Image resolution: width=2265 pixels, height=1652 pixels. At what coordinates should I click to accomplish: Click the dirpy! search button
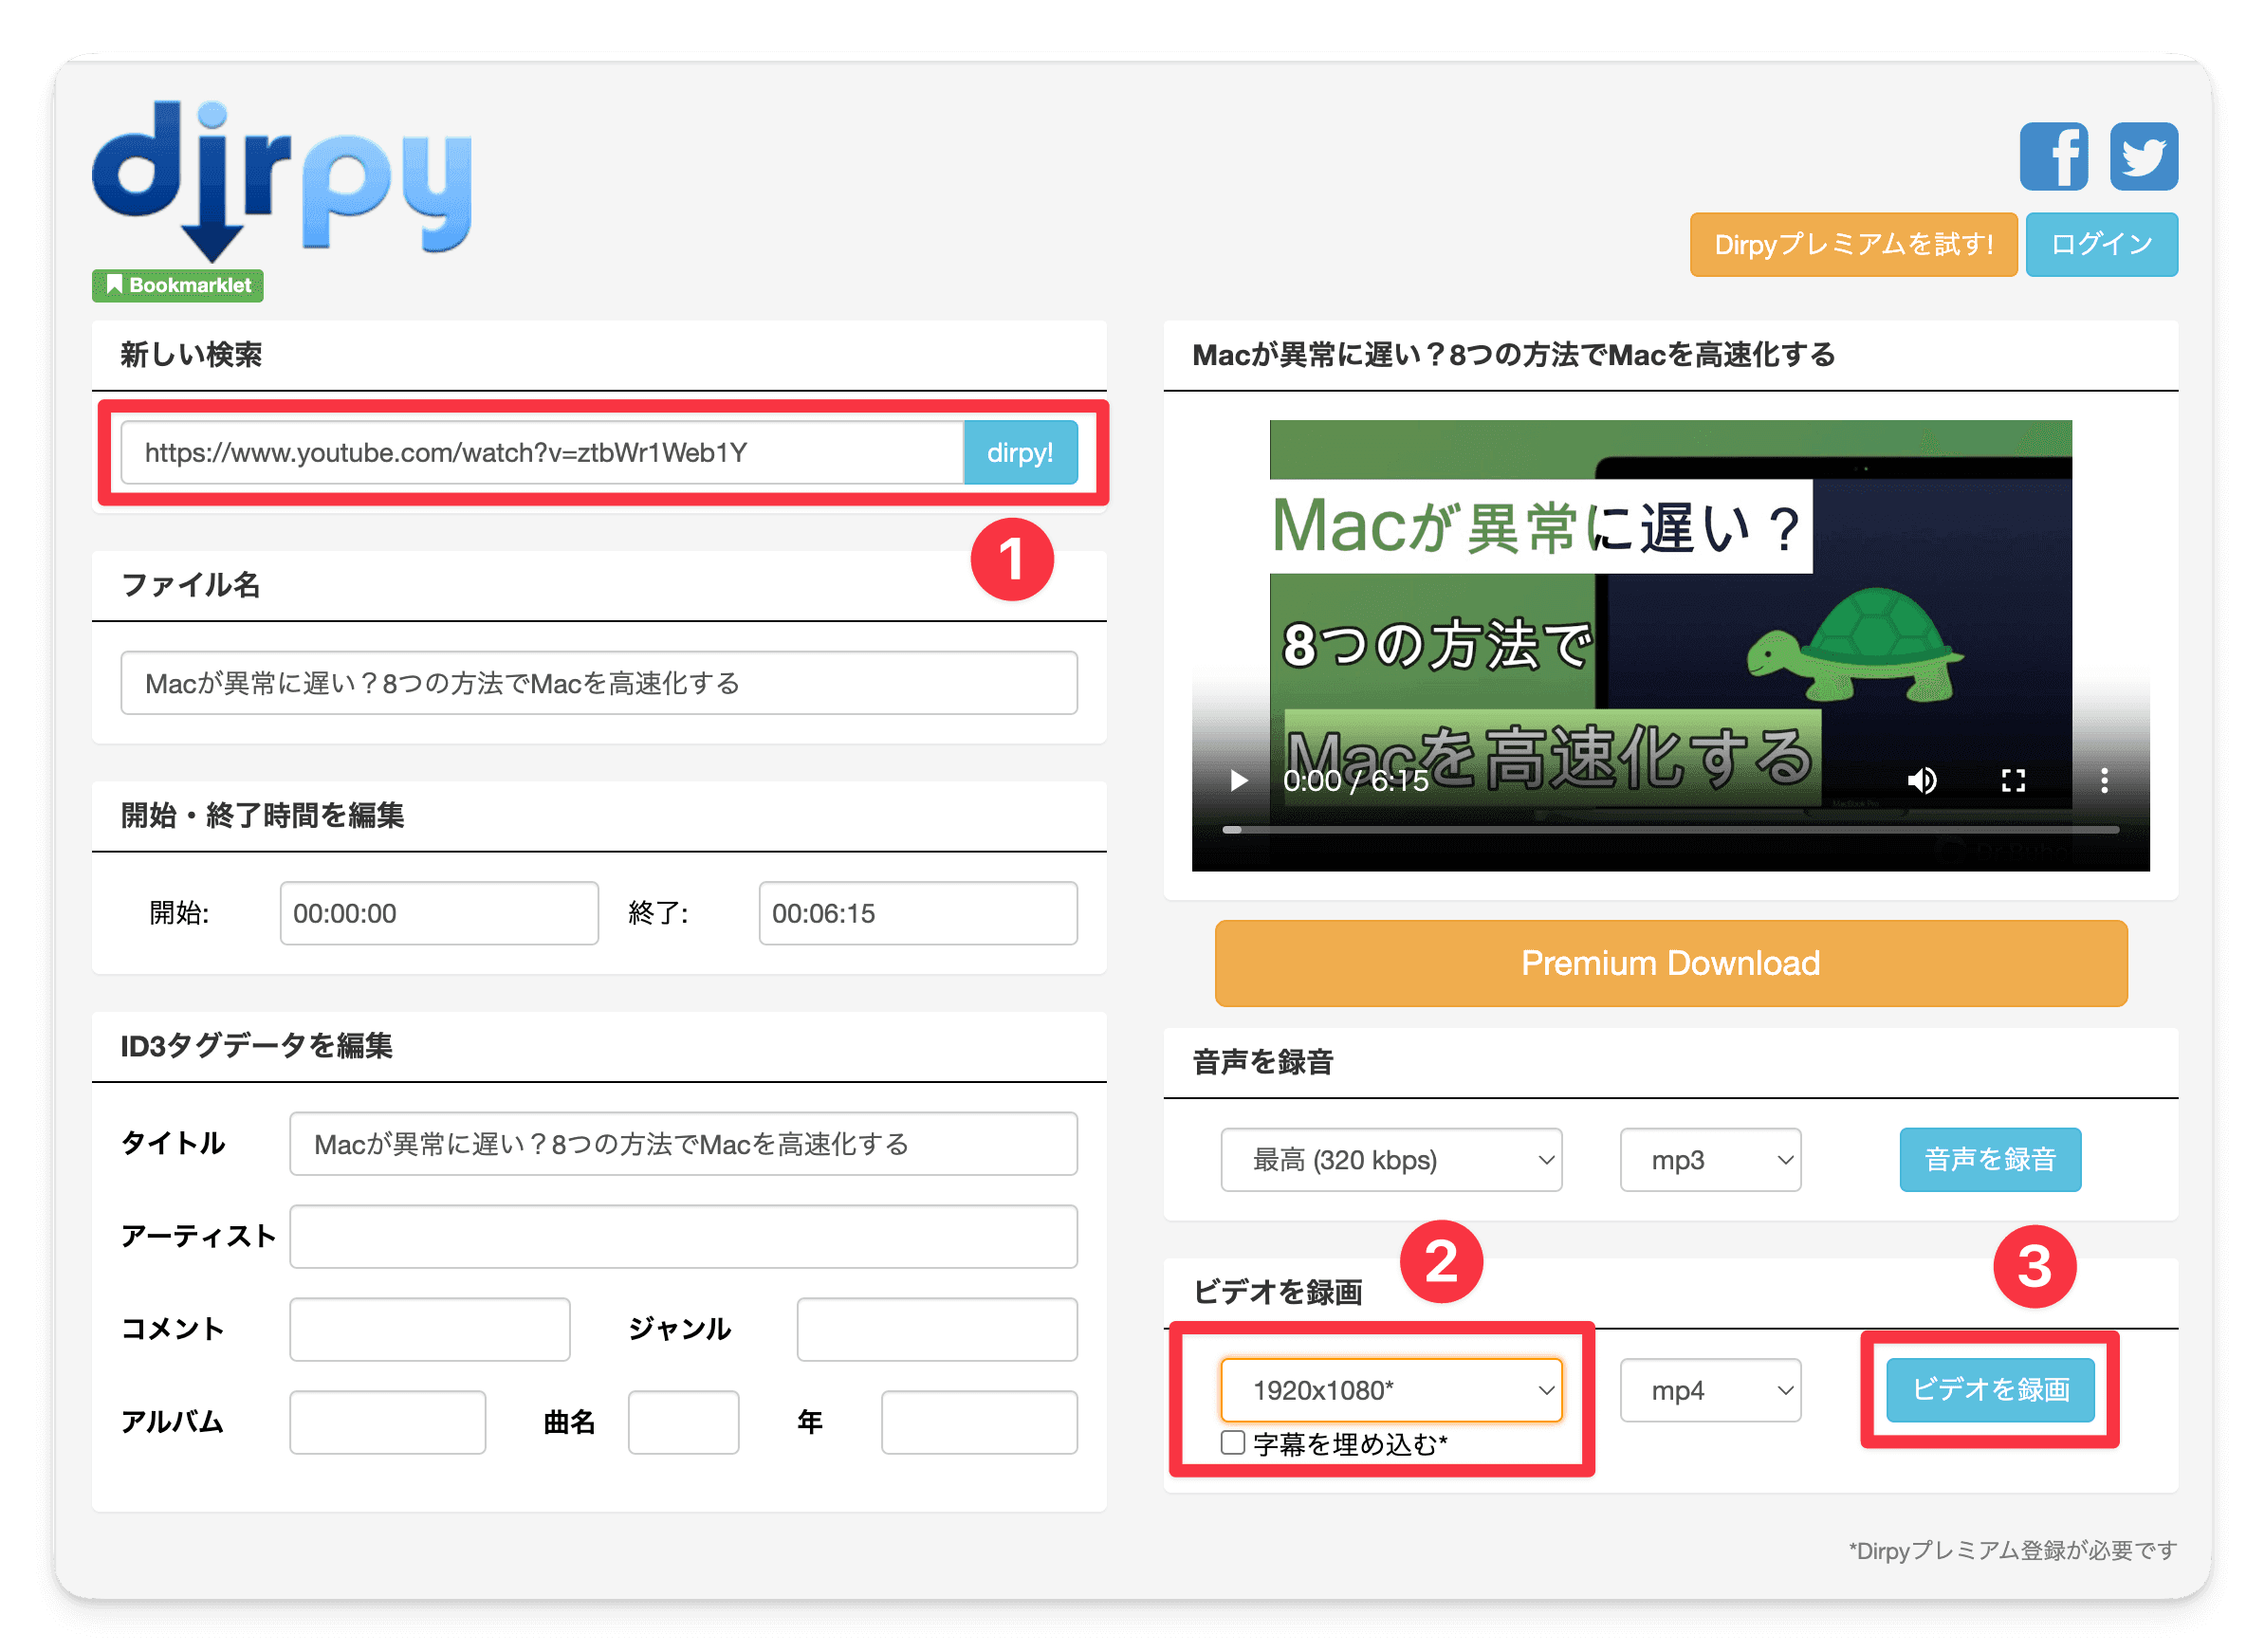pos(1019,452)
